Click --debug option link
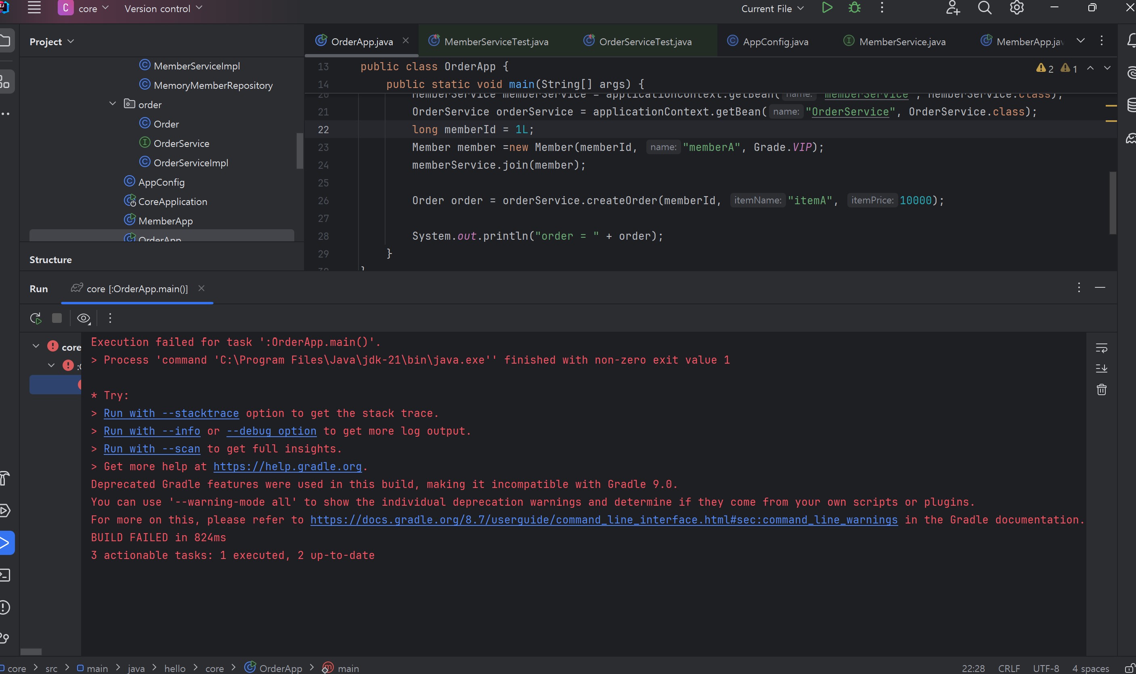This screenshot has width=1136, height=674. point(272,431)
